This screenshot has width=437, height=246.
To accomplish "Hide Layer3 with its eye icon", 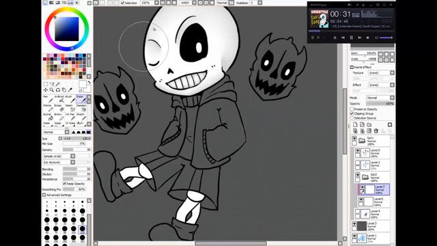I will (354, 223).
